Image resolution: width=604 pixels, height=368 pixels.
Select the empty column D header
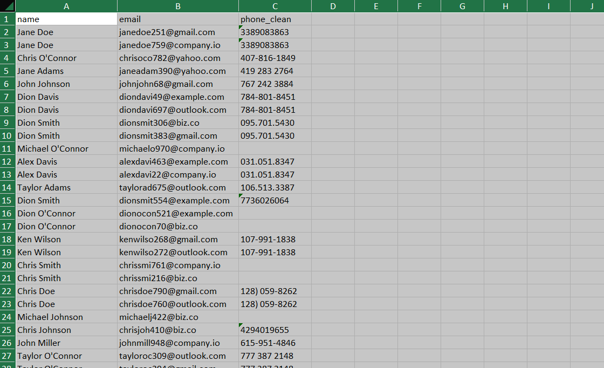point(333,5)
